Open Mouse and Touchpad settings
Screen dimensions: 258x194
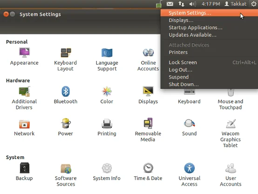pos(231,100)
